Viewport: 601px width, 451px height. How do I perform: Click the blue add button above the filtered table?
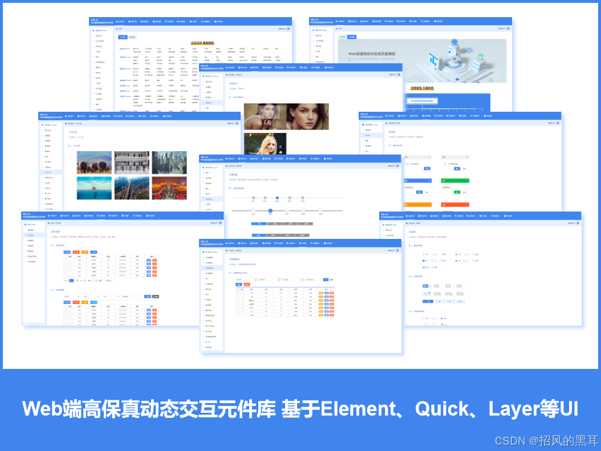[x=239, y=285]
